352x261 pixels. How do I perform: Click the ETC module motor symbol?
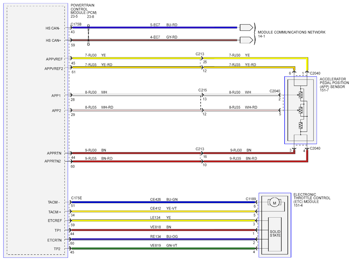(274, 203)
